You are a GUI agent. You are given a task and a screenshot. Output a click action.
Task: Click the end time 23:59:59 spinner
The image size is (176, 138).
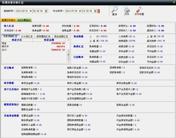coord(96,11)
